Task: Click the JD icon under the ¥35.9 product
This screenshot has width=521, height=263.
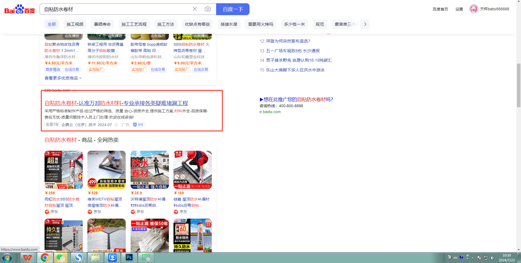Action: click(x=133, y=212)
